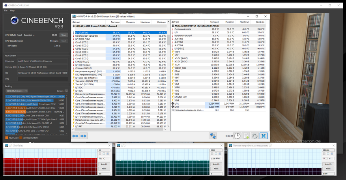Click the blue X icon to close sensors
The image size is (346, 180).
pos(264,136)
